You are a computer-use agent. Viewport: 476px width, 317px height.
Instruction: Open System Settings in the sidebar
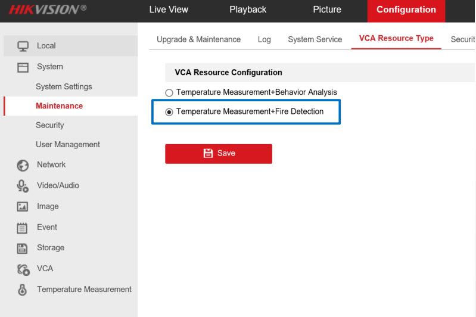[x=64, y=86]
